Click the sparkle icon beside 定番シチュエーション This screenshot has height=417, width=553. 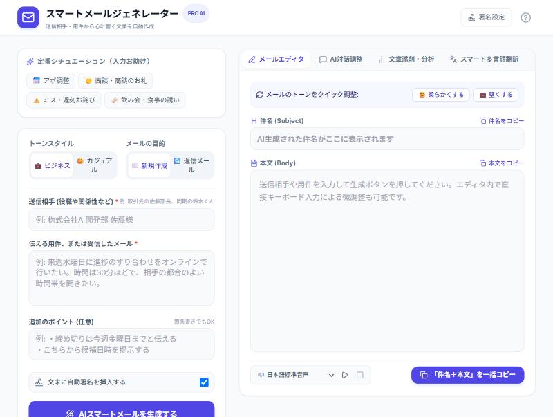coord(30,62)
